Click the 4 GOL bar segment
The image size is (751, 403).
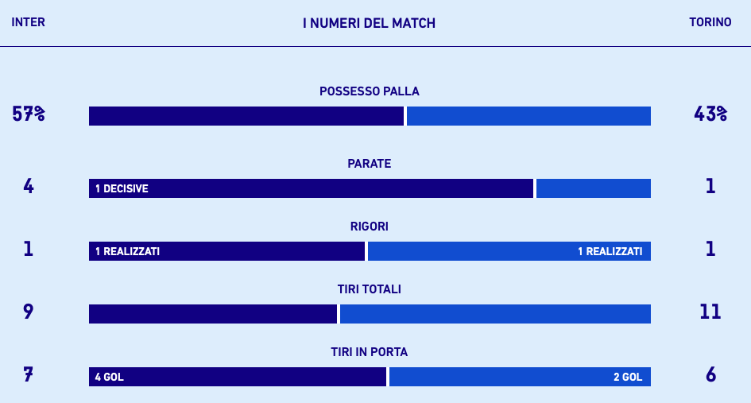coord(238,377)
